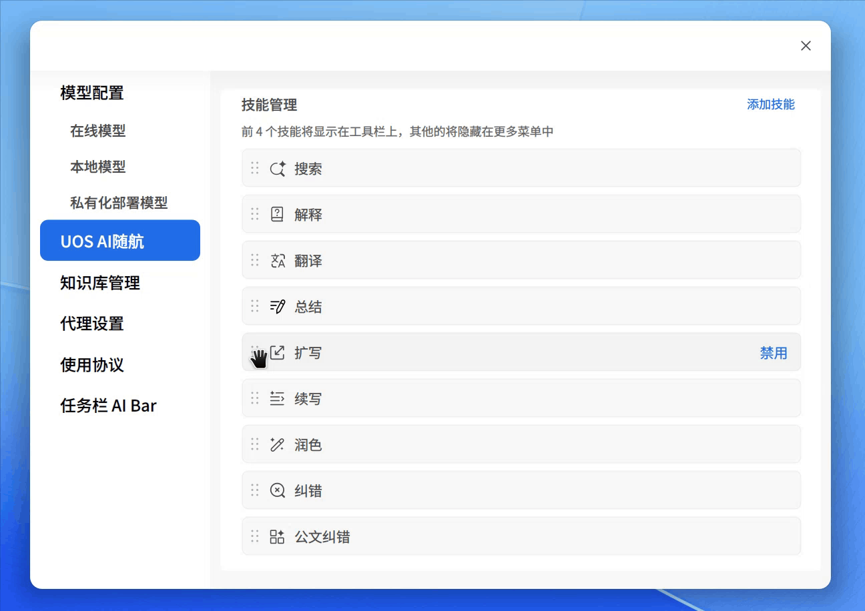Open 知识库管理 panel
The height and width of the screenshot is (611, 865).
(x=99, y=283)
